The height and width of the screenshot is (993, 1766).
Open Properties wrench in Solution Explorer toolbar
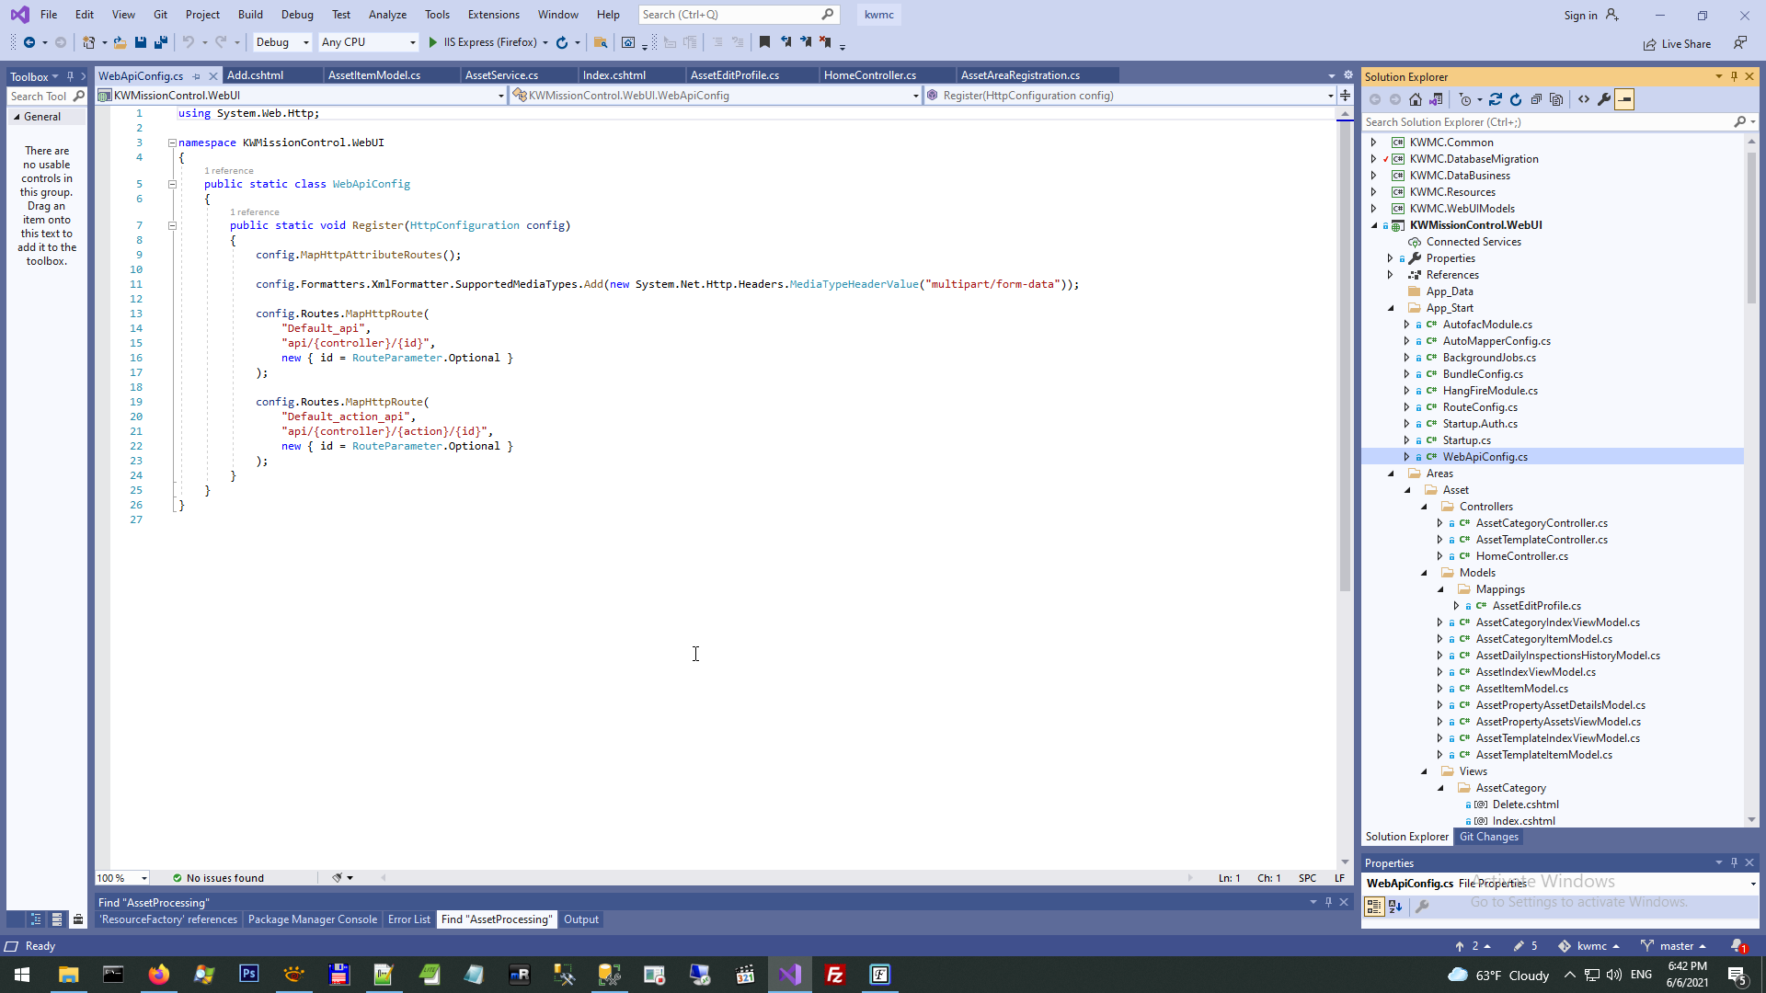(x=1604, y=99)
